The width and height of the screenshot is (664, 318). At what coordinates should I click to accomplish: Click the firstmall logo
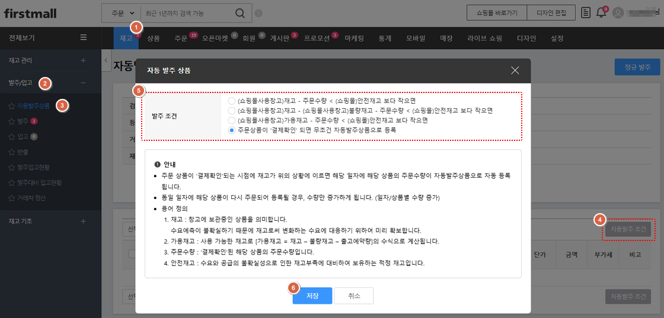(x=30, y=13)
